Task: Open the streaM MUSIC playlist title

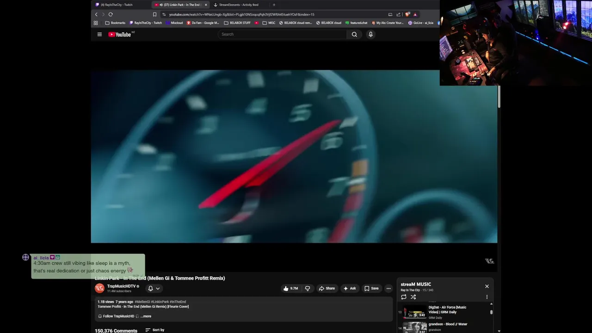Action: [416, 284]
